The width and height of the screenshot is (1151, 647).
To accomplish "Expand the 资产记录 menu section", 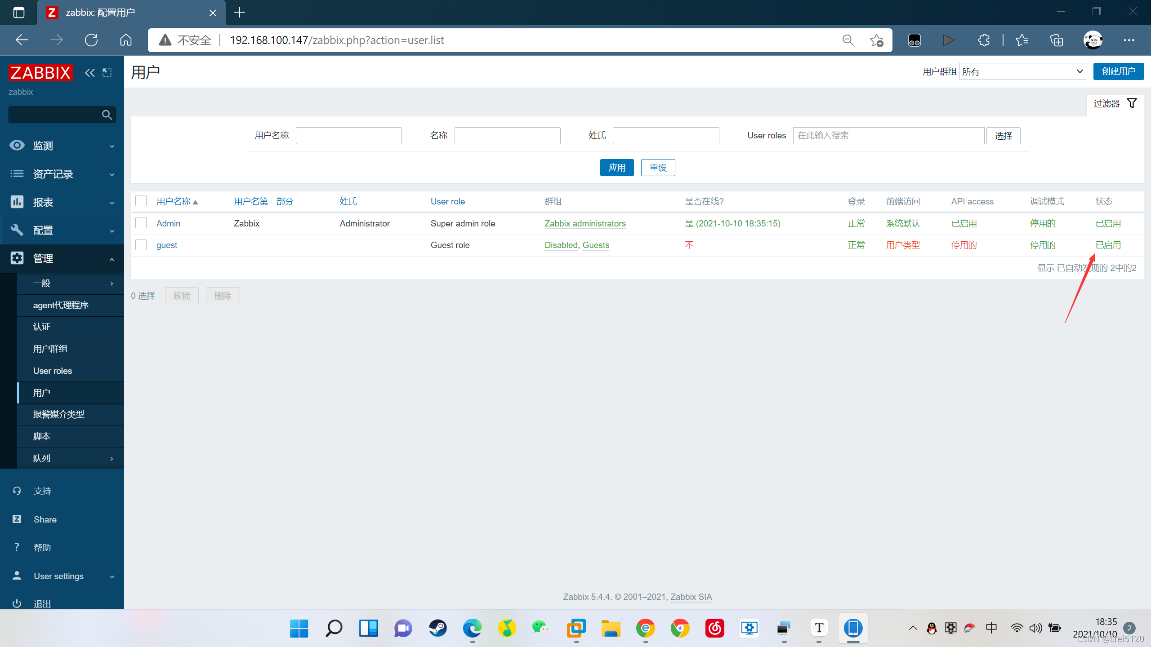I will click(x=62, y=174).
